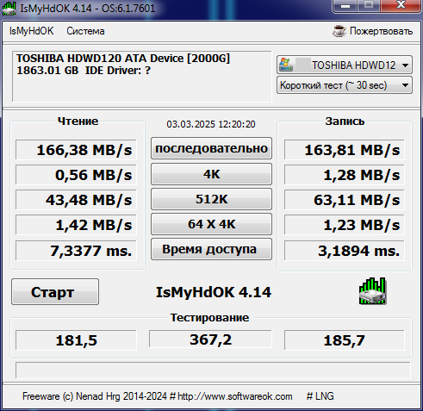Select the 1,23 MB/s write value
Image resolution: width=423 pixels, height=411 pixels.
coord(345,225)
